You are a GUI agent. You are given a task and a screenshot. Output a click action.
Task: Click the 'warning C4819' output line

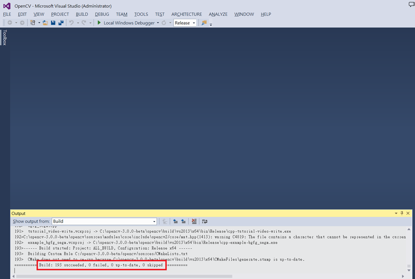[210, 237]
